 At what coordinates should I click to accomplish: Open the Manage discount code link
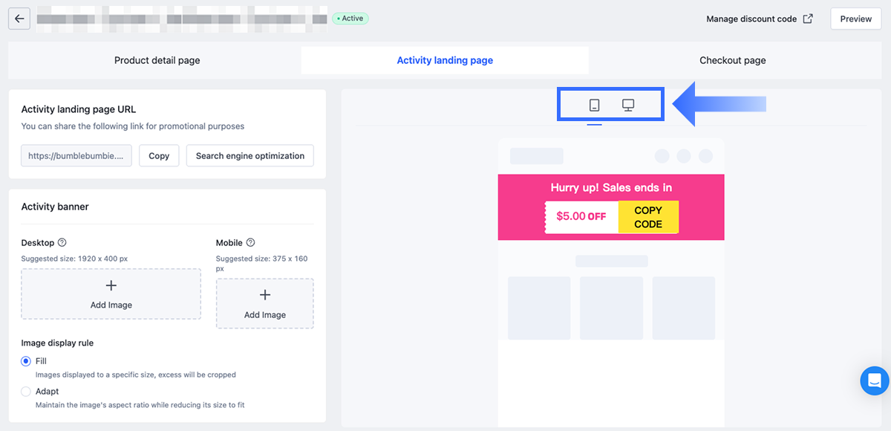(751, 19)
